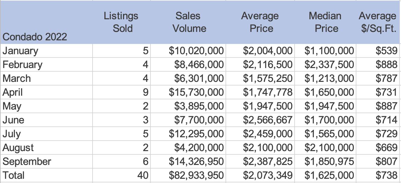401x183 pixels.
Task: Select May median price $1,947,500
Action: click(x=329, y=106)
